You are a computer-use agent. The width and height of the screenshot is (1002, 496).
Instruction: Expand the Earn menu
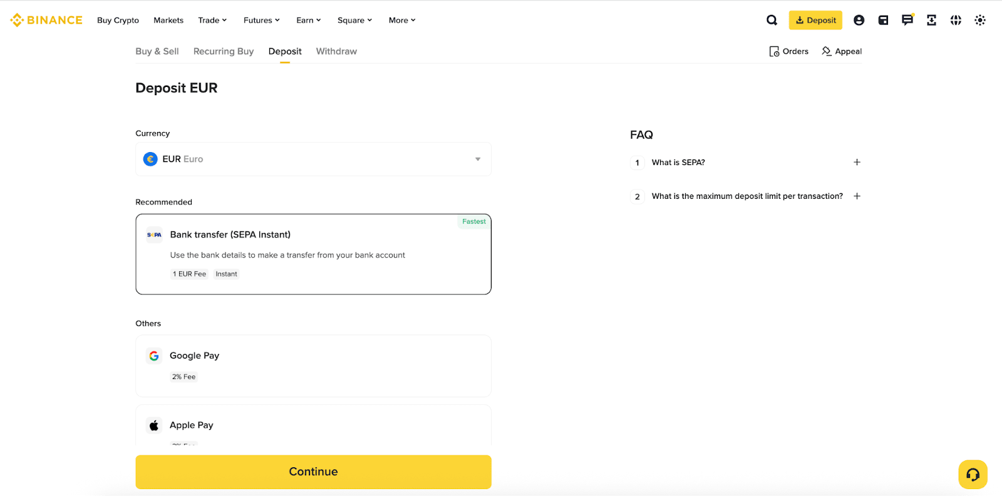[x=309, y=20]
